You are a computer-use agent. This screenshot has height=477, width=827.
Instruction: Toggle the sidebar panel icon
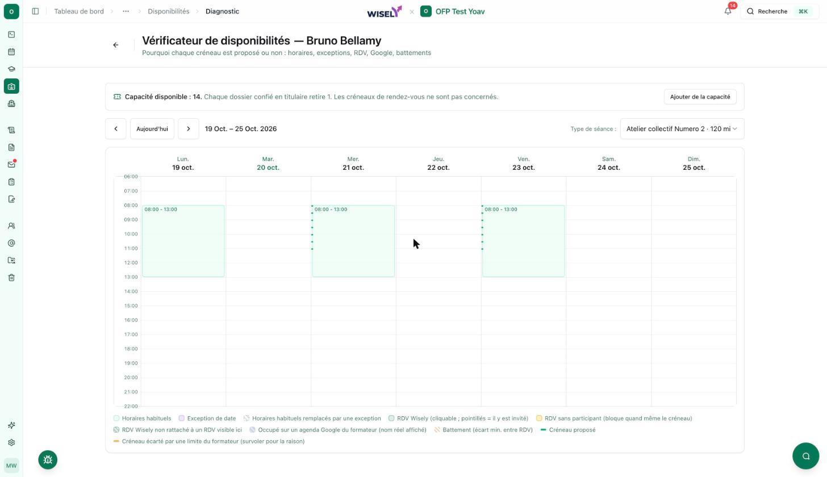point(35,11)
